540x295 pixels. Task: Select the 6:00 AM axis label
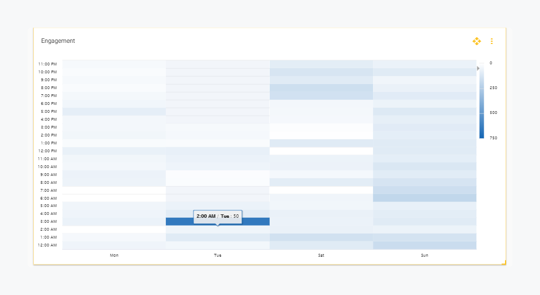(47, 198)
